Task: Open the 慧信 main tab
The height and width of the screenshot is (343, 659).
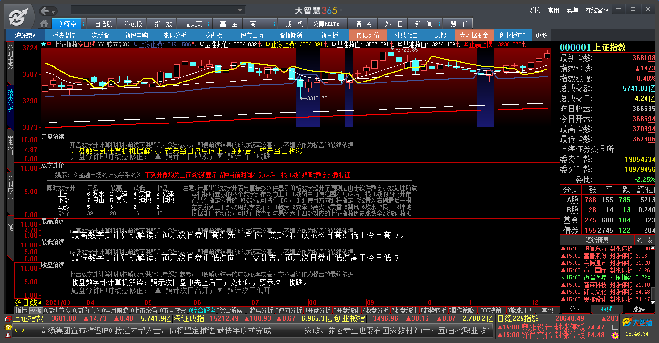Action: tap(459, 24)
